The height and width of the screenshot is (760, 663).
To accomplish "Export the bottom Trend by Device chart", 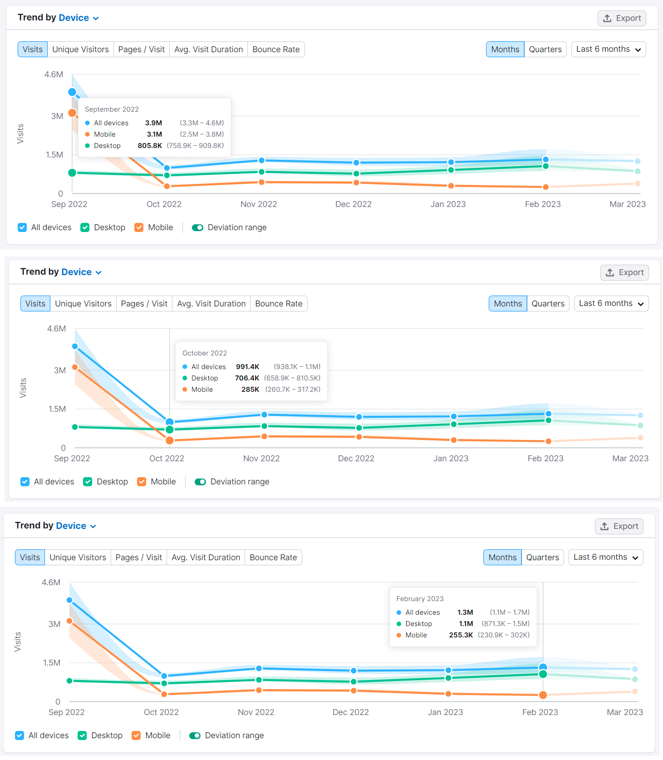I will coord(619,526).
